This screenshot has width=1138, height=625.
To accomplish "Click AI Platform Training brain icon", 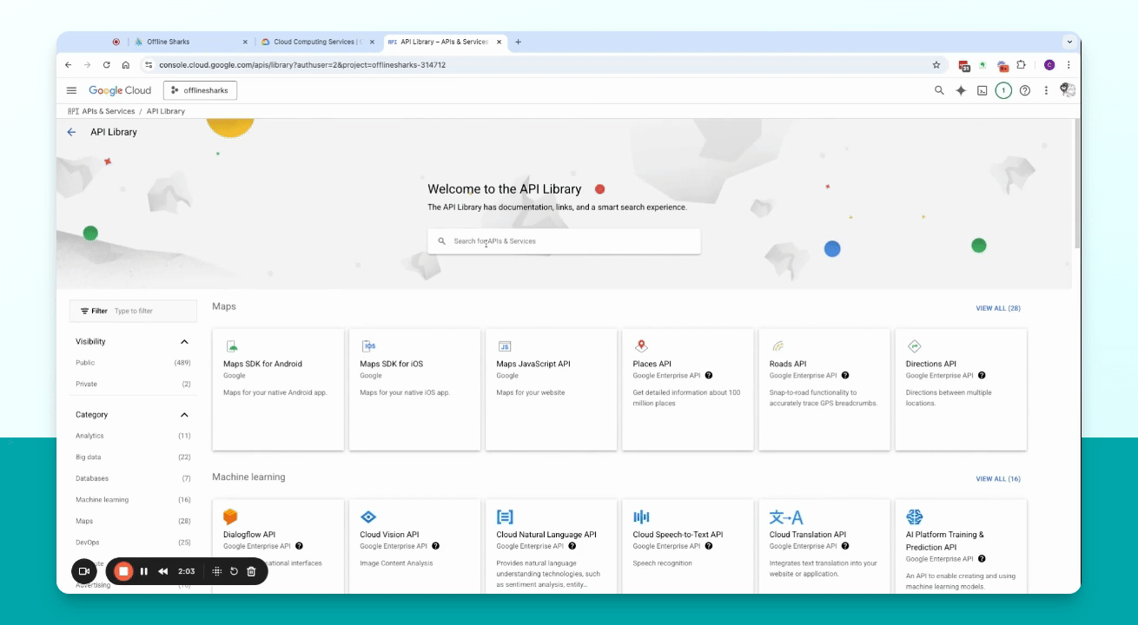I will tap(915, 517).
